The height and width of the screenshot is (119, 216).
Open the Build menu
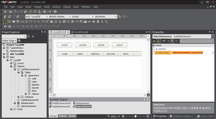pyautogui.click(x=47, y=7)
